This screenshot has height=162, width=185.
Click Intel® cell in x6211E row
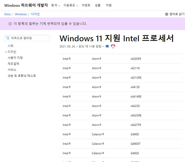67,68
